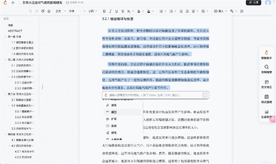Toggle underline on the highlighted paragraph
Viewport: 276px width, 164px height.
pyautogui.click(x=116, y=11)
